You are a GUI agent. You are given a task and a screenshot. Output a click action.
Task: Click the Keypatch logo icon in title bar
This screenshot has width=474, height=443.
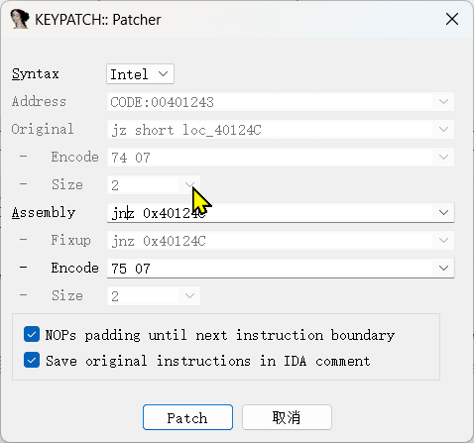click(20, 19)
